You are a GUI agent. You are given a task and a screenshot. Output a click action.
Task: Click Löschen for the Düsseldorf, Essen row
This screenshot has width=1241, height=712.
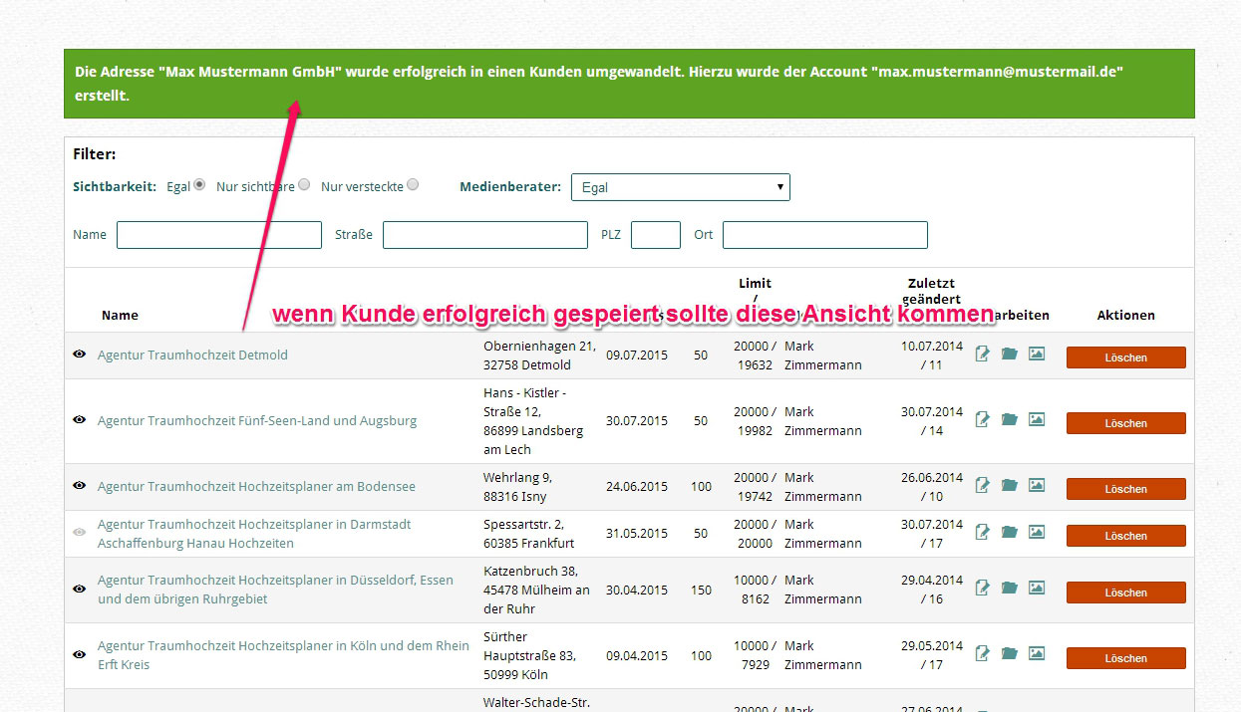coord(1125,593)
